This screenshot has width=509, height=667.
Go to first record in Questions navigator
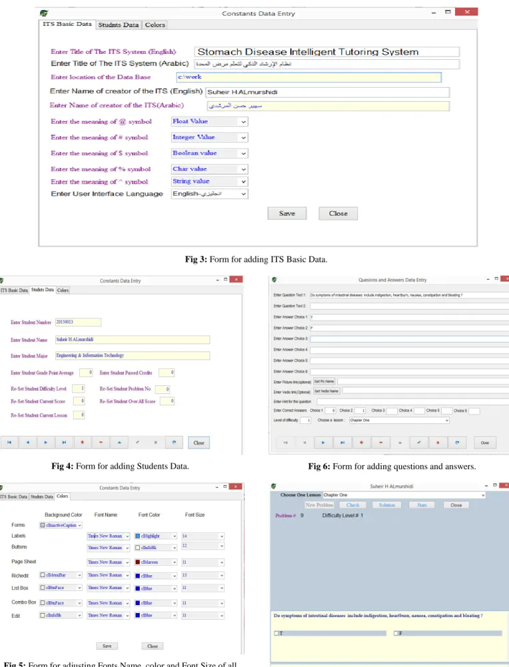click(285, 443)
